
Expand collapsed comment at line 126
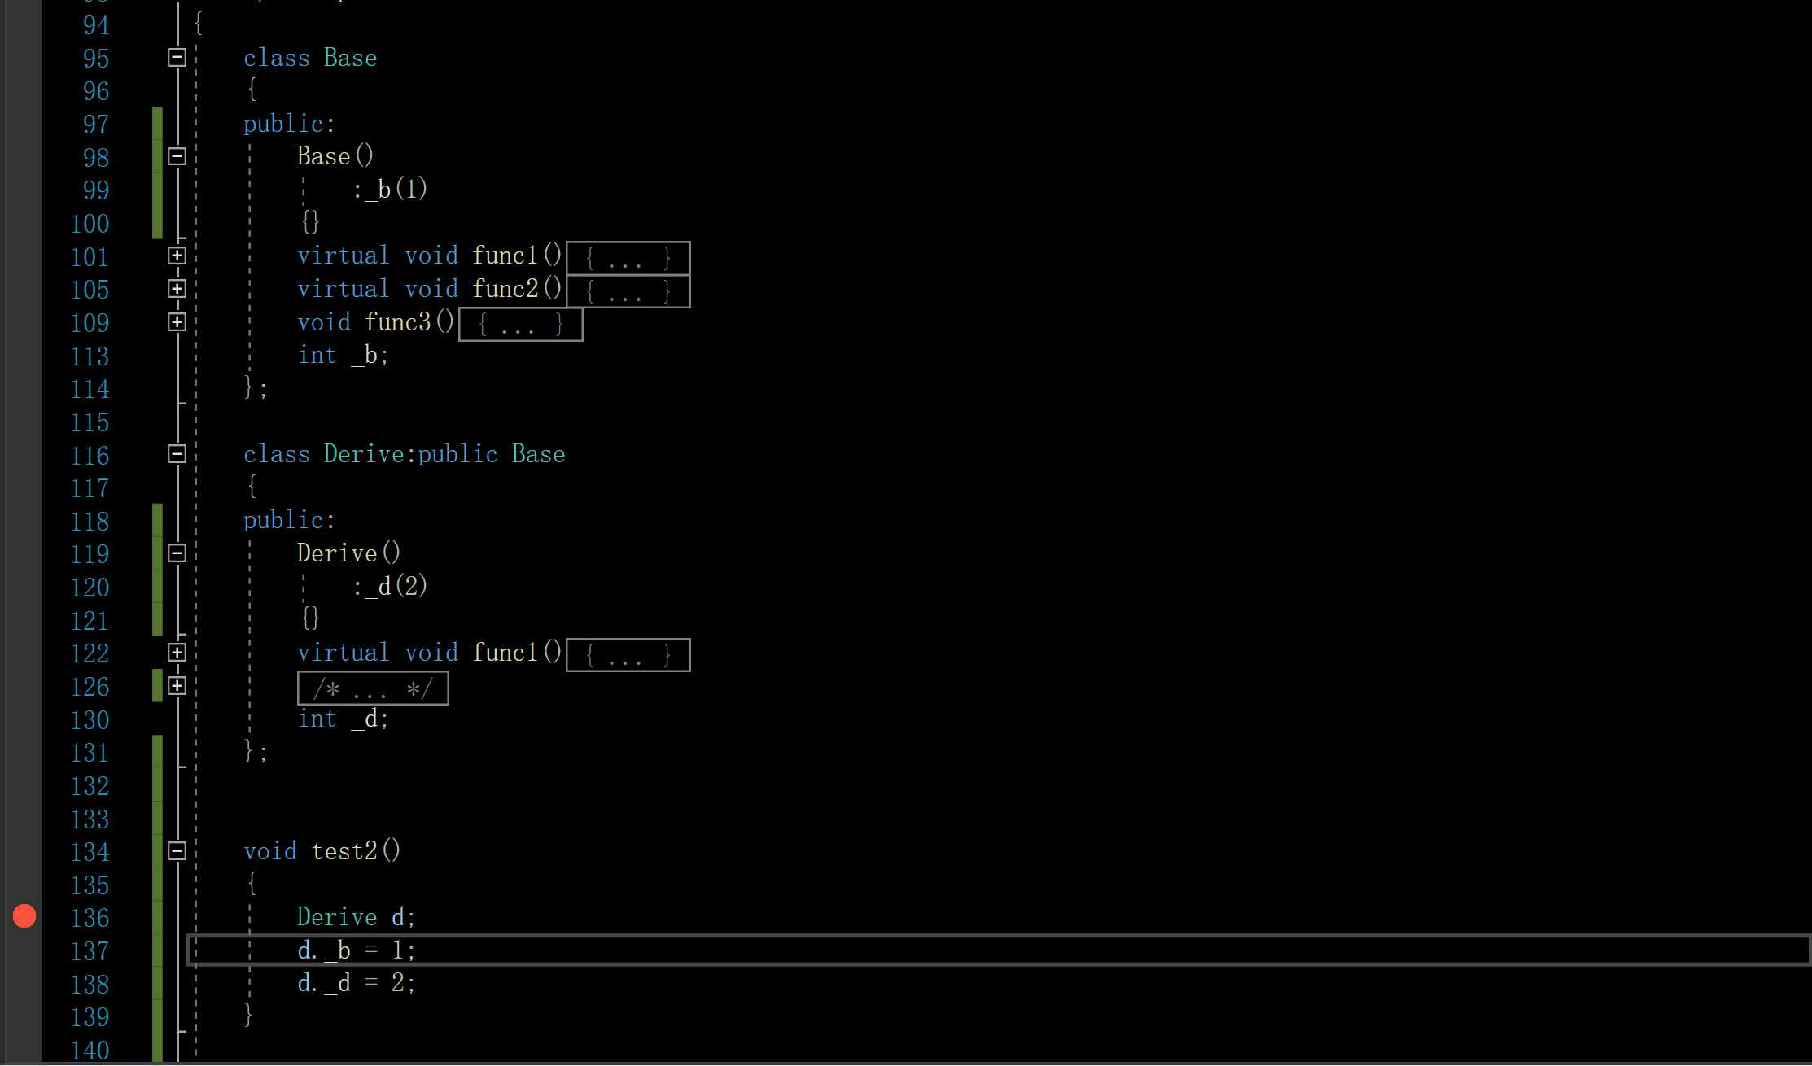[177, 686]
